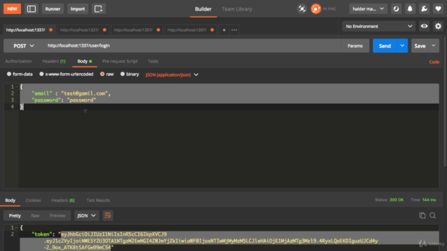Collapse line 1 of response JSON
This screenshot has height=251, width=447.
[16, 227]
